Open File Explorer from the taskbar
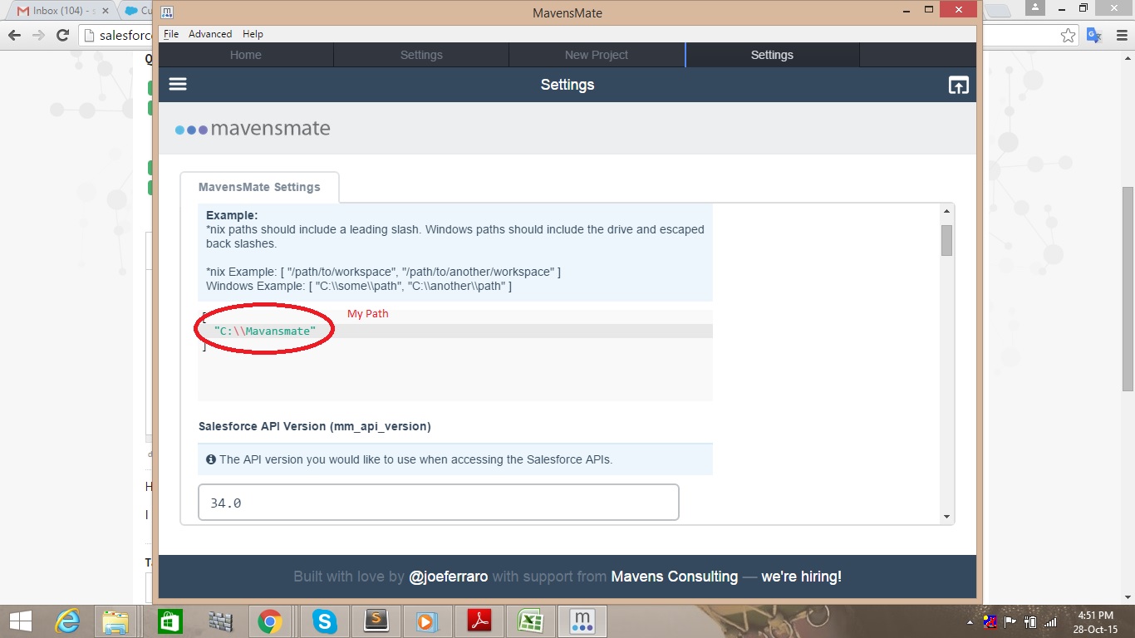 click(x=115, y=621)
